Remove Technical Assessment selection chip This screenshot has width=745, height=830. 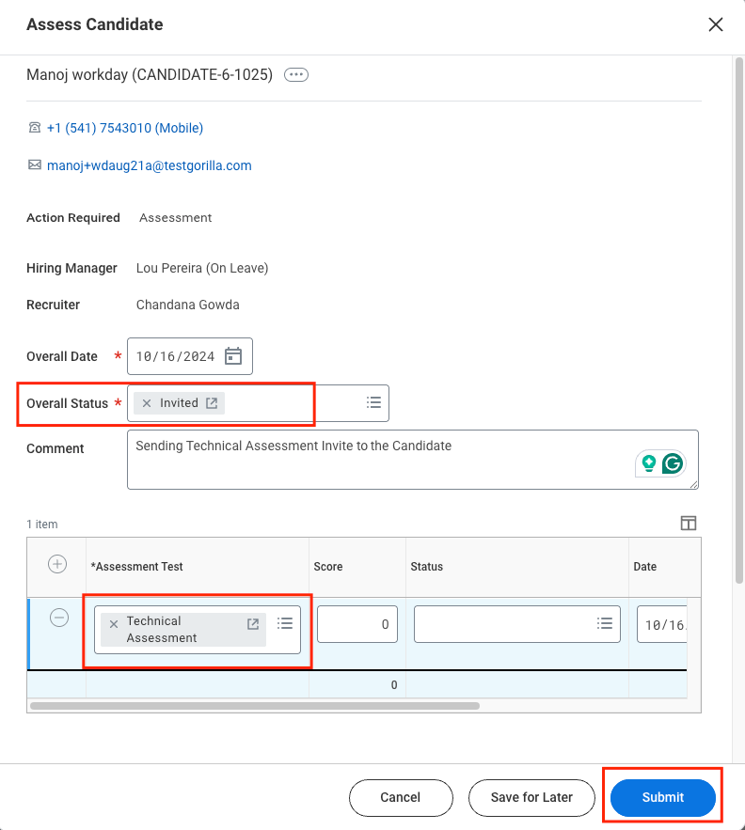point(114,624)
